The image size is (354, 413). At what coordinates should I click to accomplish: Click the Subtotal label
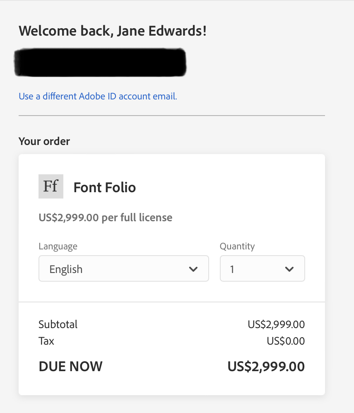click(x=58, y=324)
